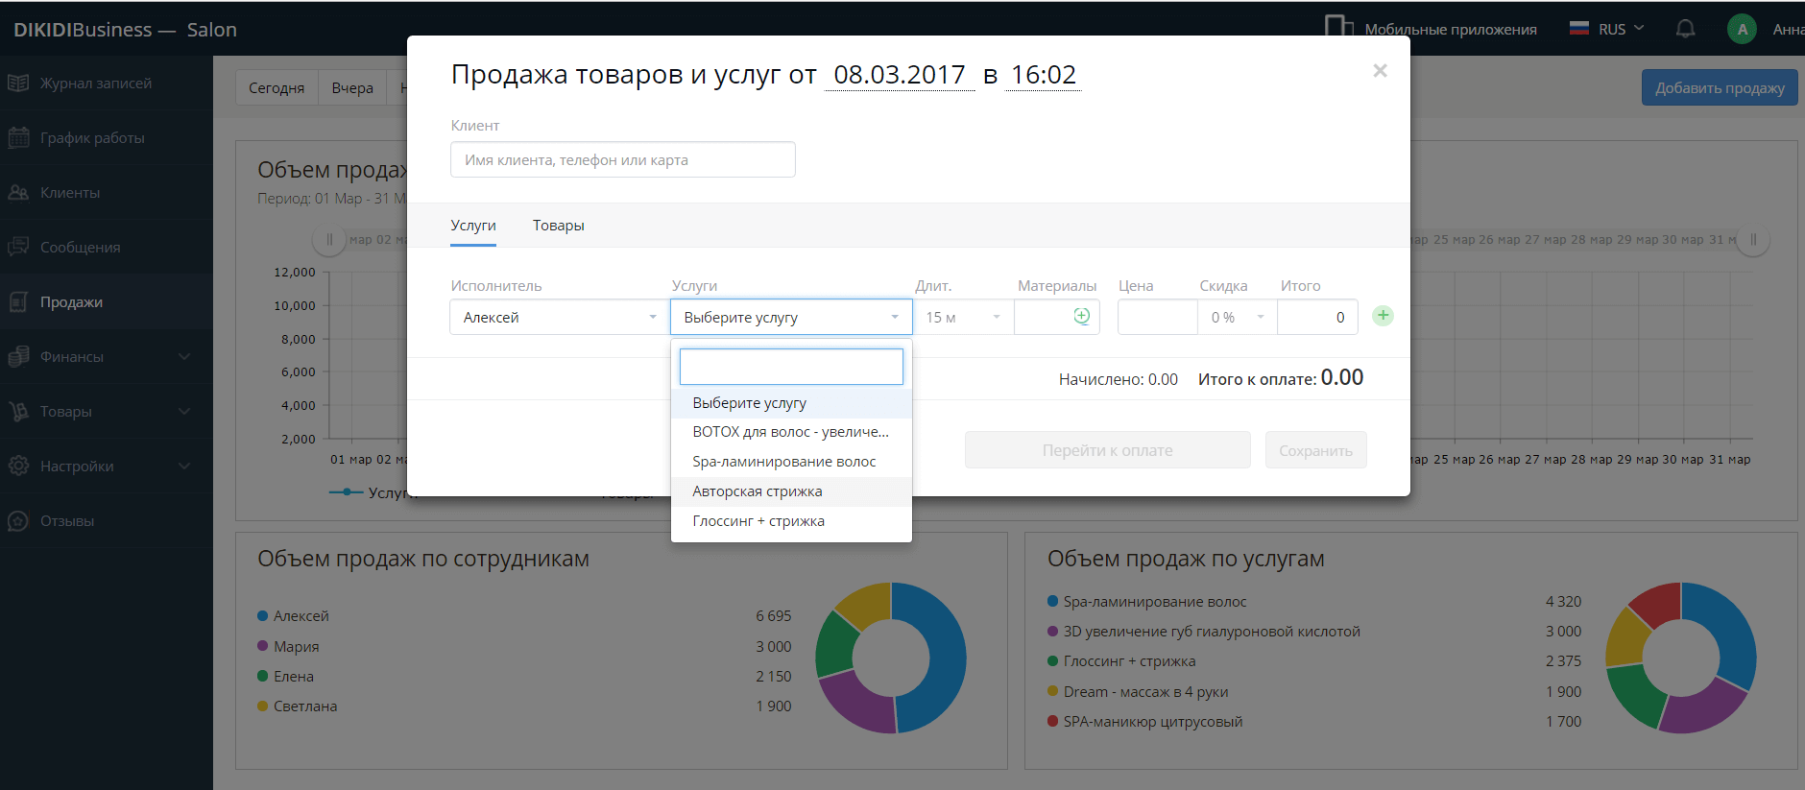The width and height of the screenshot is (1805, 790).
Task: Close the sale dialog with X
Action: coord(1380,71)
